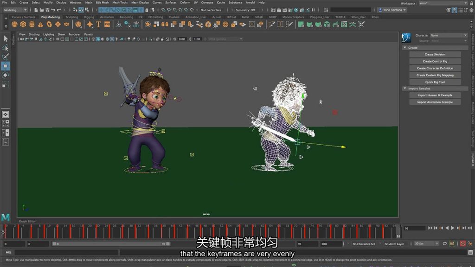Open the Character None dropdown

(x=449, y=35)
